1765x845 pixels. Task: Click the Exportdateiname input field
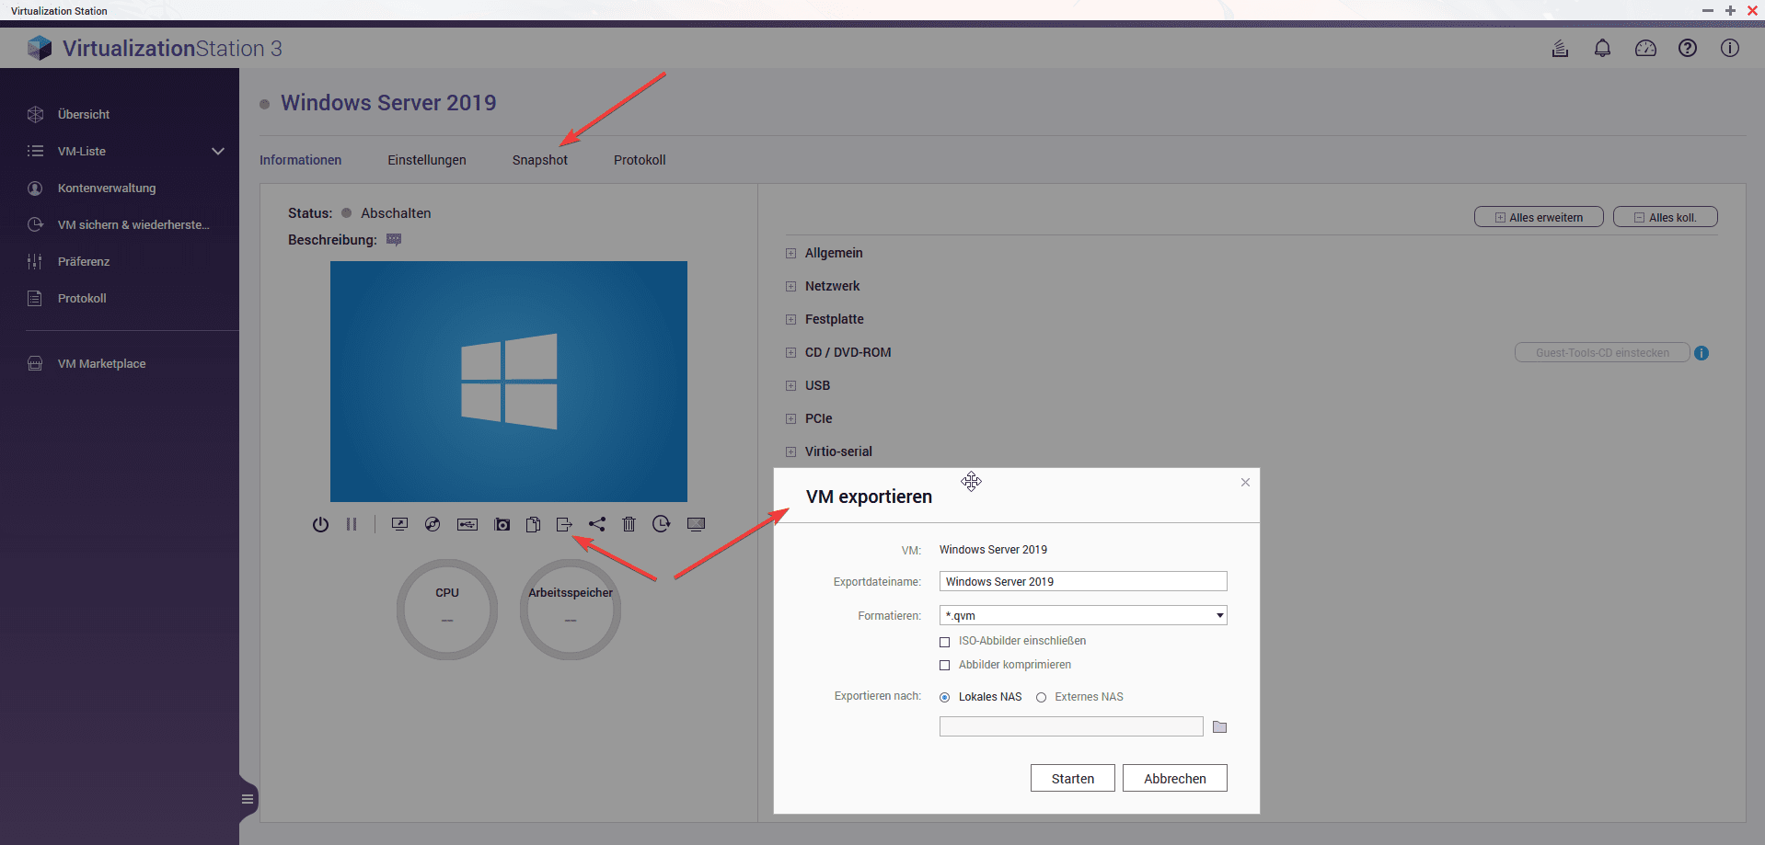(x=1083, y=581)
